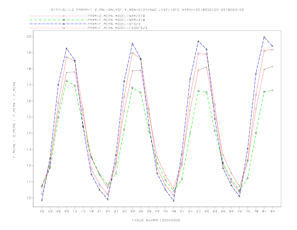Click x-axis tick label 72
This screenshot has width=297, height=230.
pyautogui.click(x=239, y=211)
